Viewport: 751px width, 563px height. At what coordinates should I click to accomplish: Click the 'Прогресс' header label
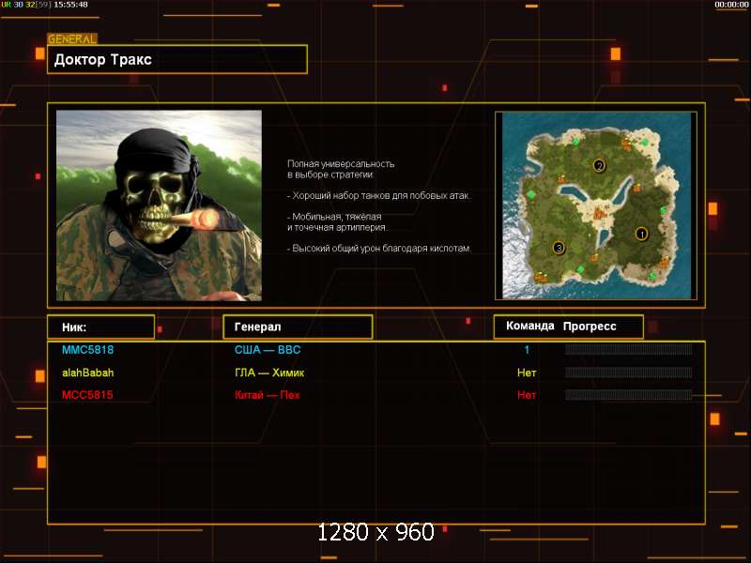coord(590,327)
